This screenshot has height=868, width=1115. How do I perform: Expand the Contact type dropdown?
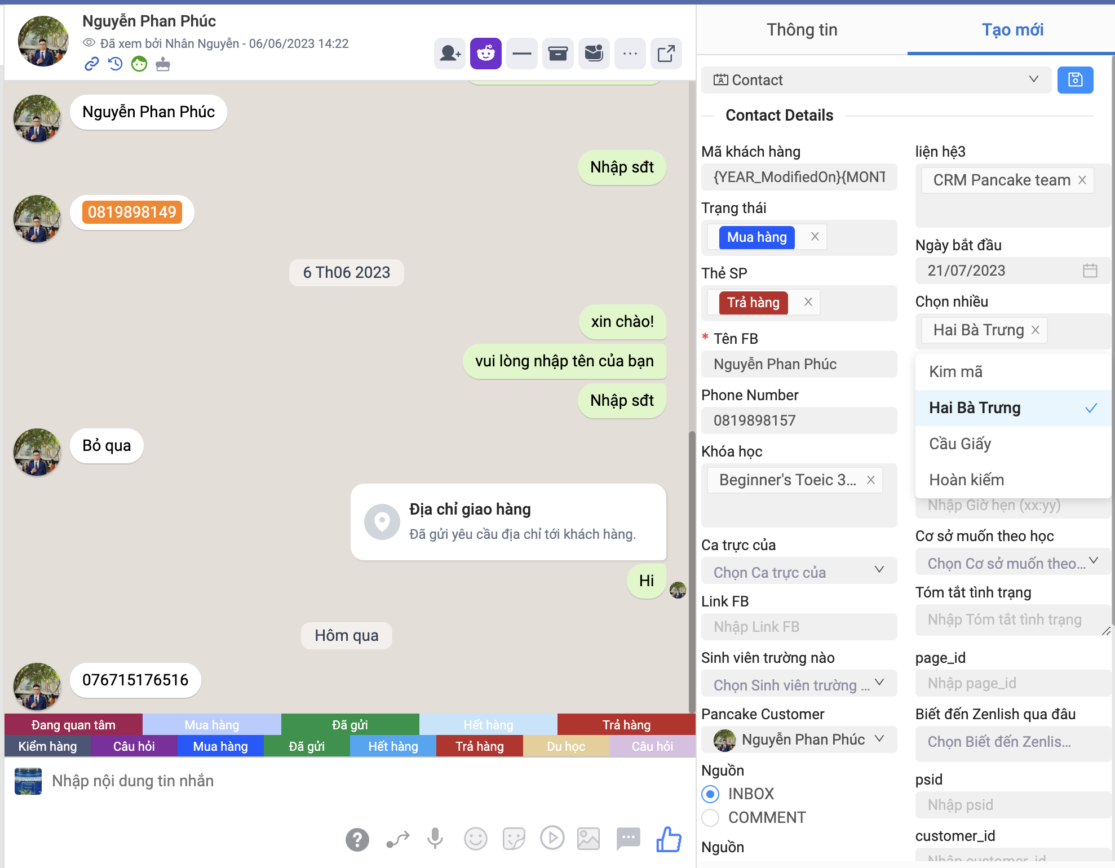875,80
